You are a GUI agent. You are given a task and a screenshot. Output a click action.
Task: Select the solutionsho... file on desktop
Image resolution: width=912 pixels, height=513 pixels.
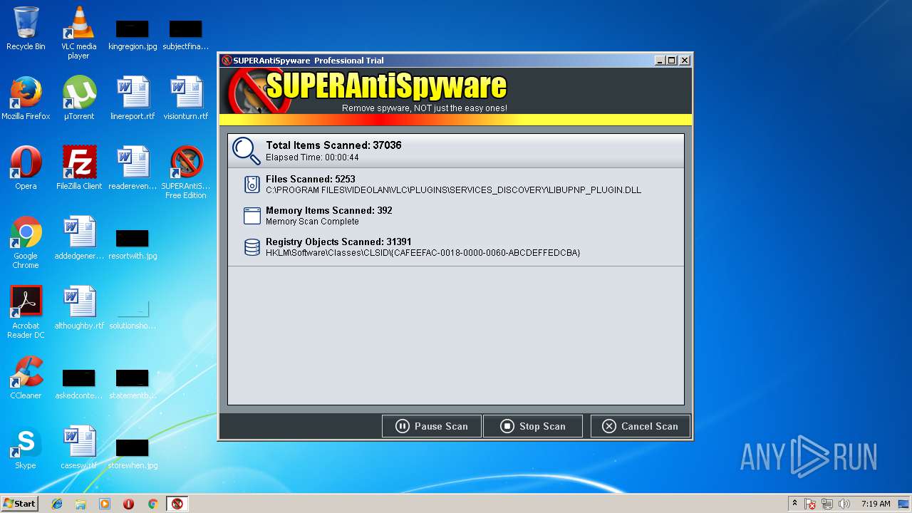132,313
